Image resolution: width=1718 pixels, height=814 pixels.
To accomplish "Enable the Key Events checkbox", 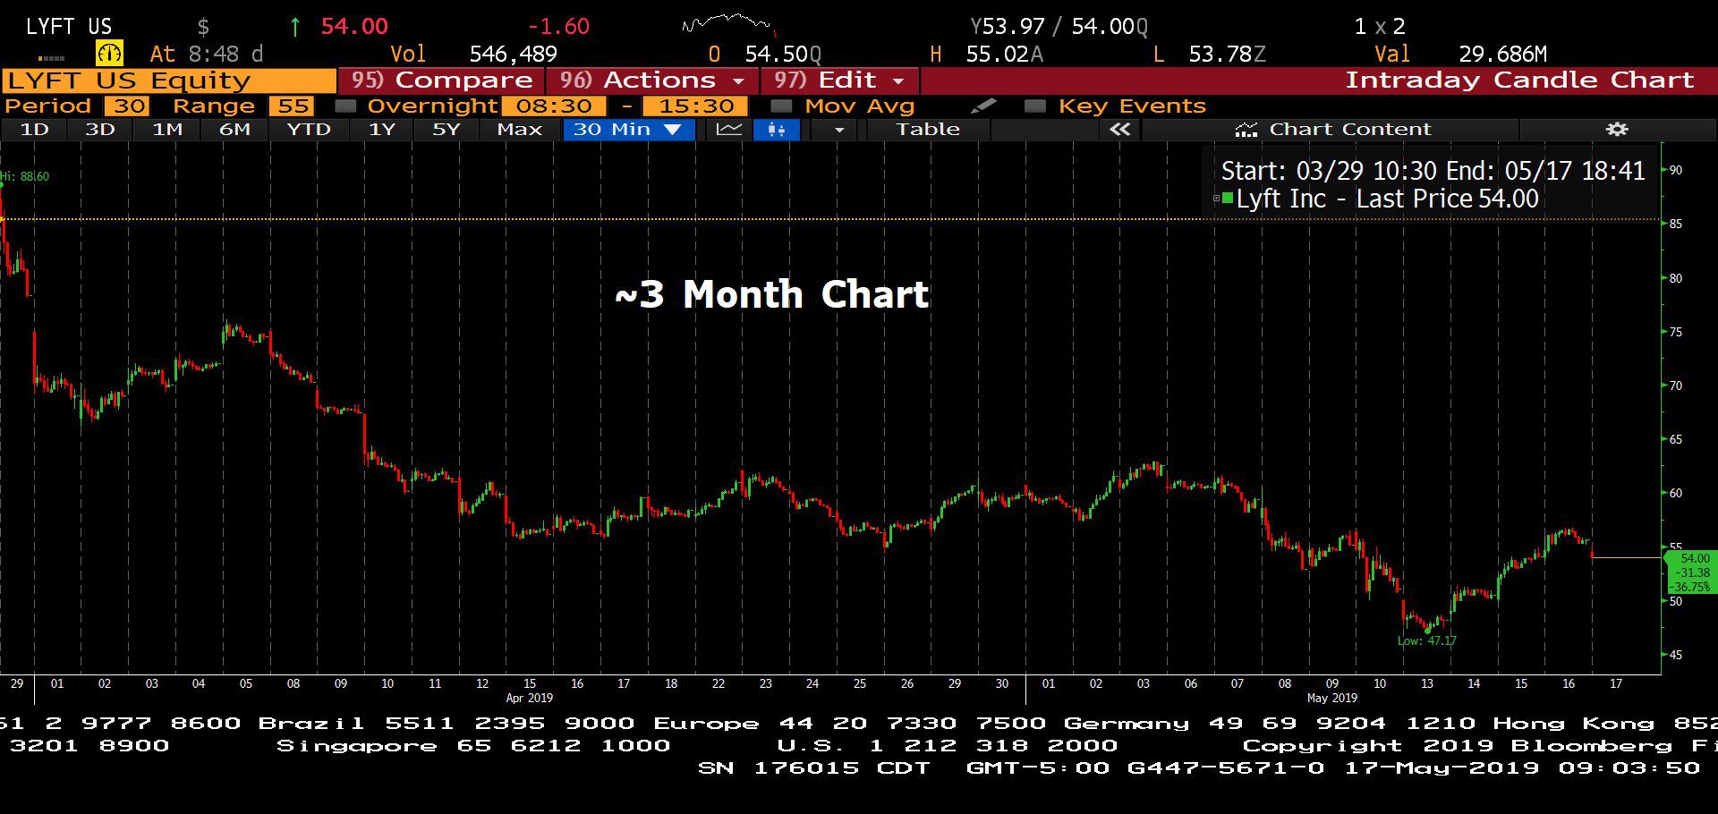I will [x=1035, y=106].
